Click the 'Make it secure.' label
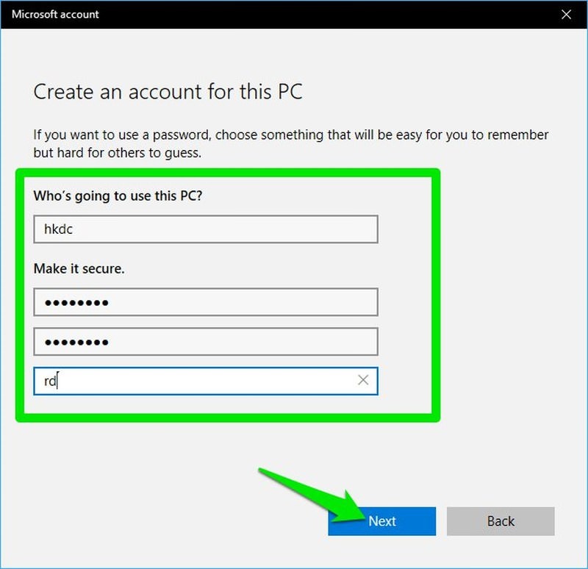The image size is (588, 569). click(79, 269)
